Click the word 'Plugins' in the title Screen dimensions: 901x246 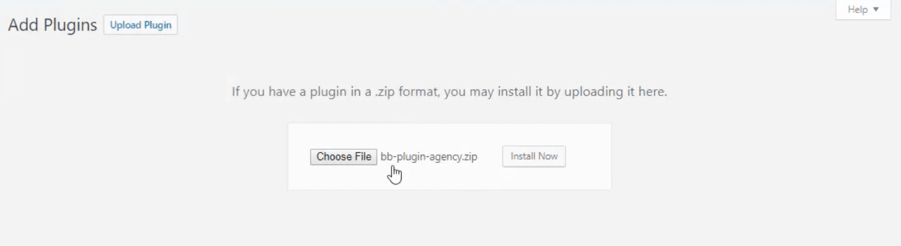point(70,26)
